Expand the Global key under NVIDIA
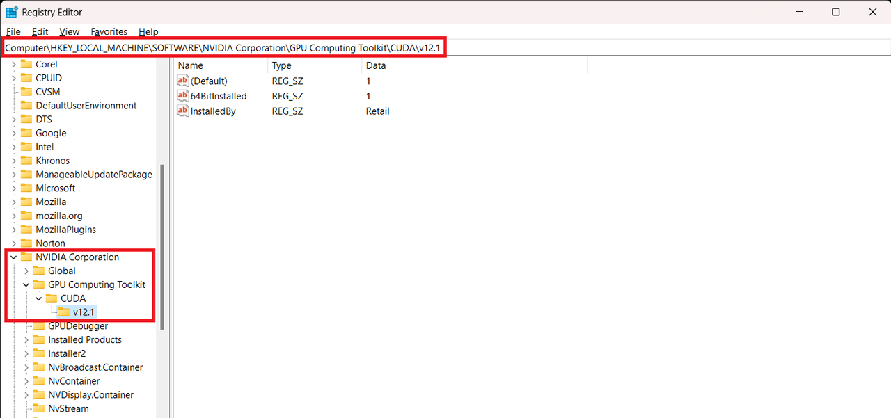Image resolution: width=891 pixels, height=418 pixels. [26, 271]
